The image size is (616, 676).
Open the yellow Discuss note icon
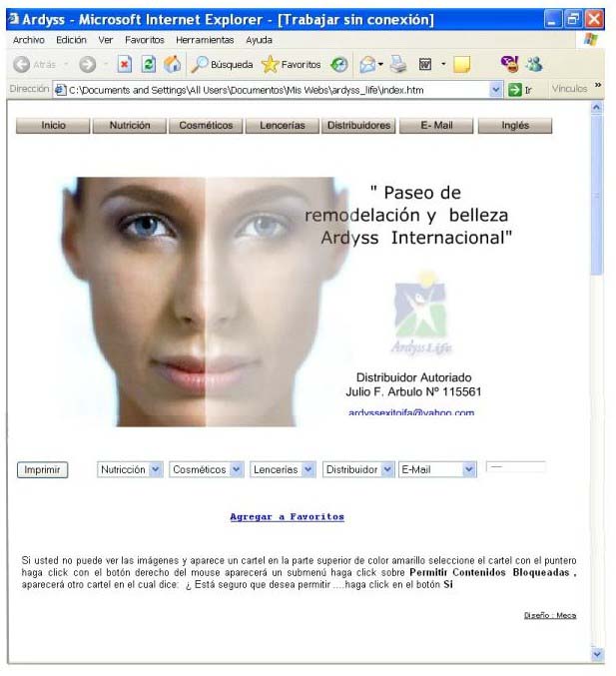tap(461, 65)
